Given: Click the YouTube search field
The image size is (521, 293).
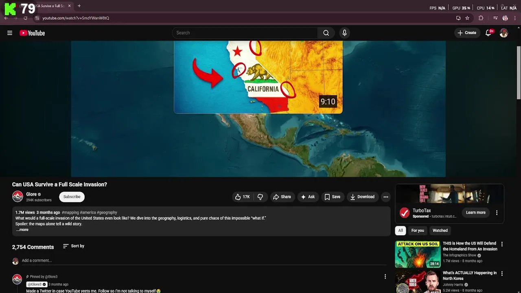Looking at the screenshot, I should [x=245, y=33].
